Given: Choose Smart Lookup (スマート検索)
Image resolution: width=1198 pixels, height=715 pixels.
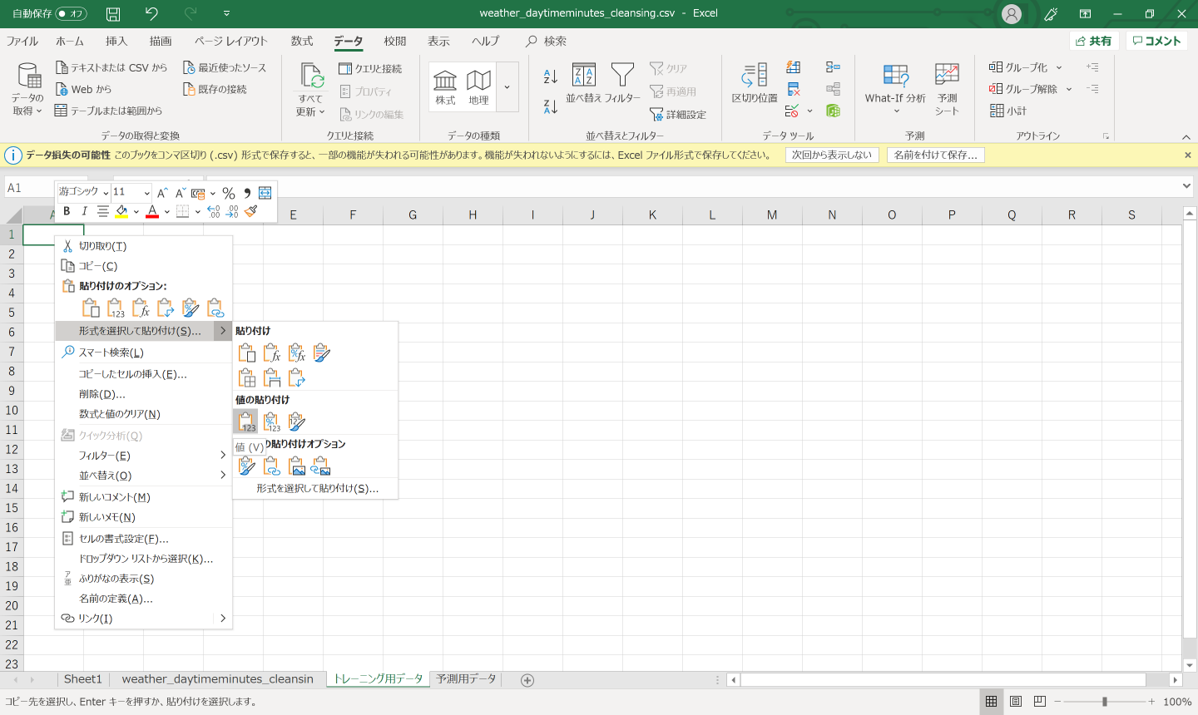Looking at the screenshot, I should click(x=143, y=353).
